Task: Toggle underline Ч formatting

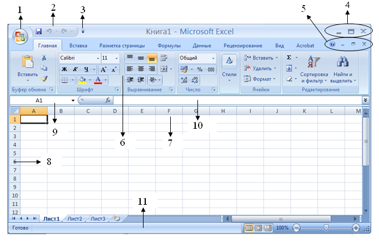Action: (86, 69)
